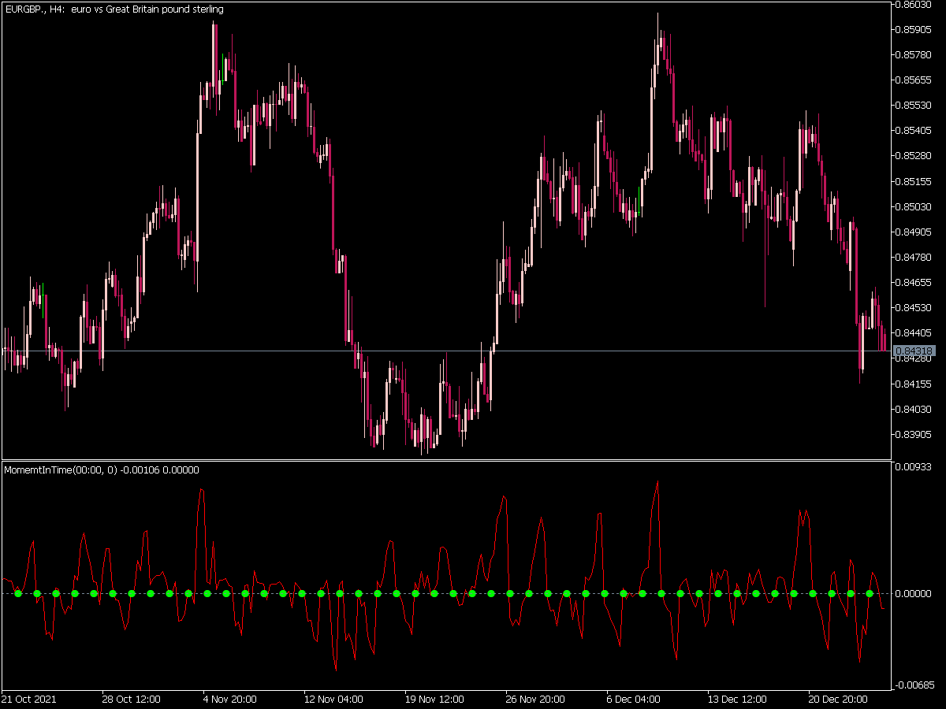
Task: Click price axis label 0.85905
Action: 914,30
